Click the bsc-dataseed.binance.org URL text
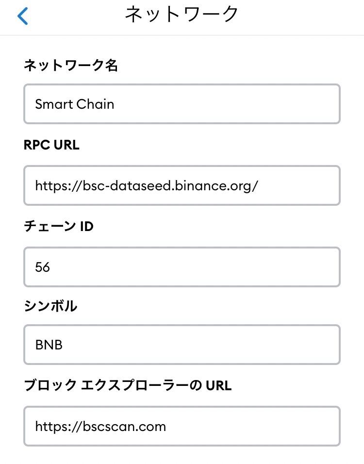 (x=165, y=185)
